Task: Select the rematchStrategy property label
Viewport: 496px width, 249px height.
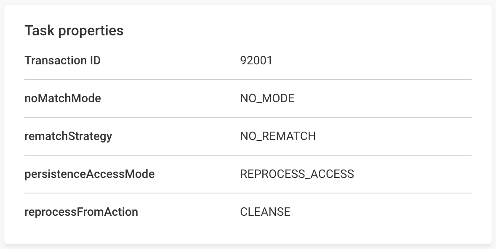Action: pos(68,136)
